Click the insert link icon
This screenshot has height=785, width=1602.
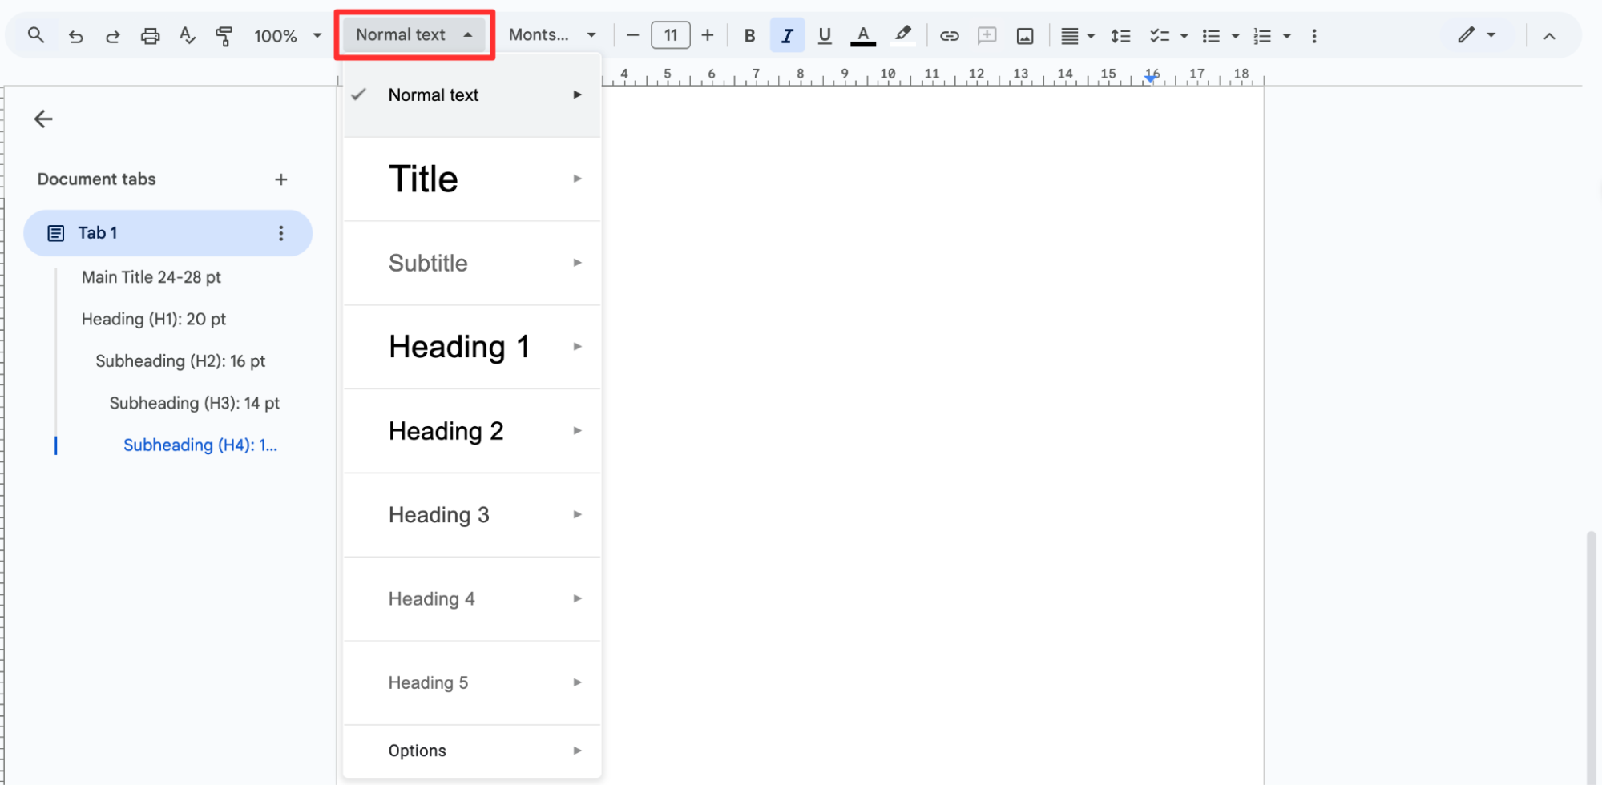pos(949,36)
